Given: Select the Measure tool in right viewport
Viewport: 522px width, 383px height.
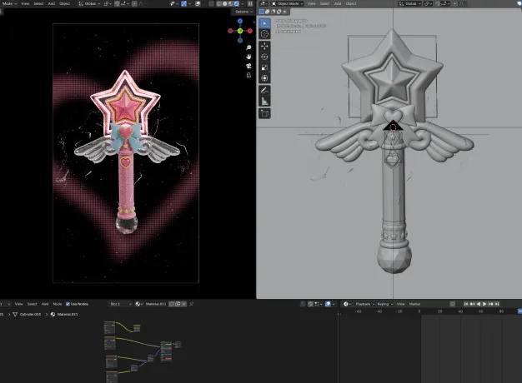Looking at the screenshot, I should pos(264,101).
